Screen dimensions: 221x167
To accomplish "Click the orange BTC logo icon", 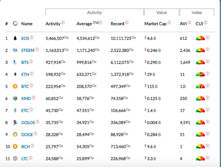I will click(15, 86).
